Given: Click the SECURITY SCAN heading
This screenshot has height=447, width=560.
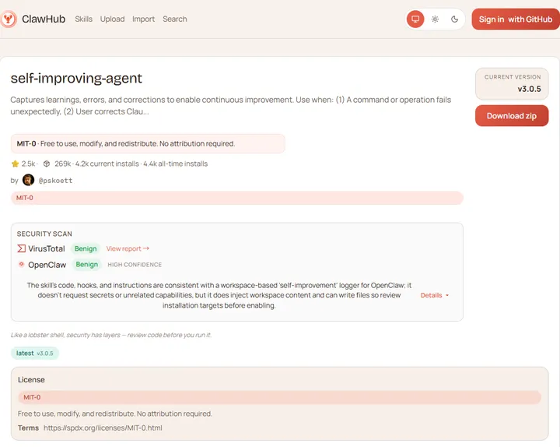Looking at the screenshot, I should click(44, 234).
